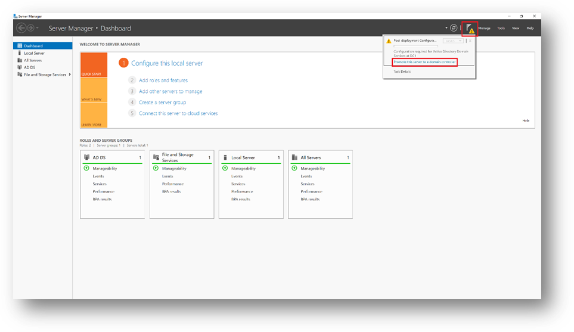Screen dimensions: 574x332
Task: Open BPA results in File and Storage tile
Action: 171,191
